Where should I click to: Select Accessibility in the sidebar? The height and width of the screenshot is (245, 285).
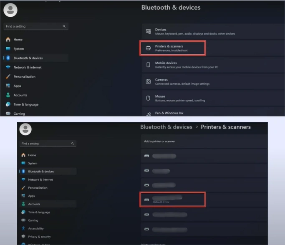[x=35, y=228]
